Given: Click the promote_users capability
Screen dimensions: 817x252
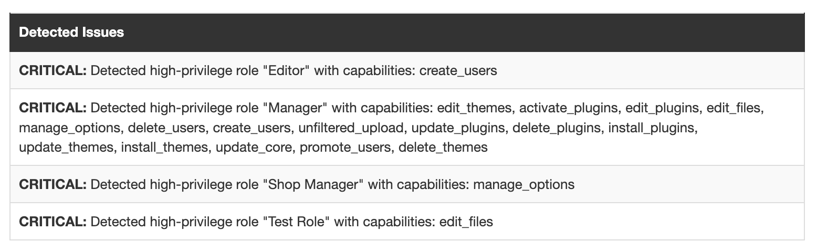Looking at the screenshot, I should tap(345, 147).
